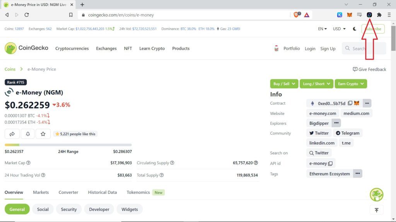
Task: Expand the Buy / Sell dropdown
Action: 284,84
